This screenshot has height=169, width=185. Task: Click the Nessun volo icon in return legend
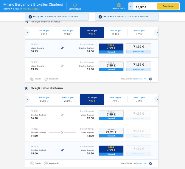coord(46,163)
